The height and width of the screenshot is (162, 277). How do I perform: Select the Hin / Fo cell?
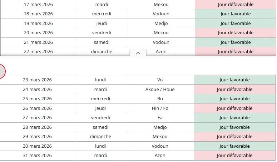pyautogui.click(x=160, y=108)
